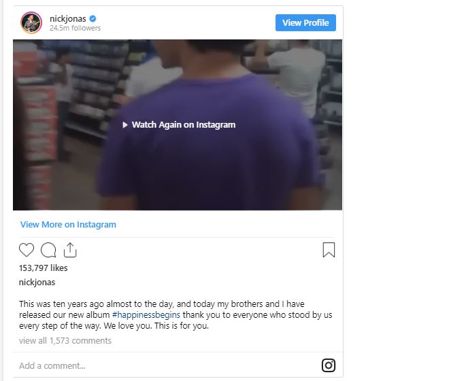The image size is (449, 381).
Task: Click the 24.5m followers text
Action: [75, 28]
